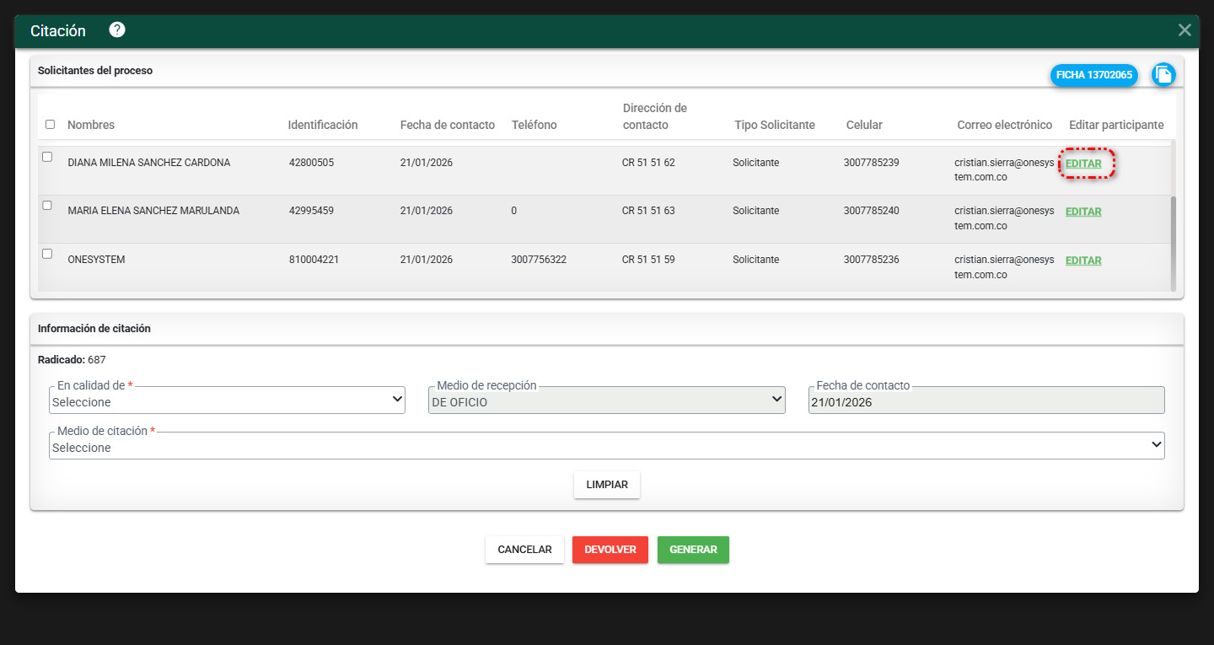Click EDITAR for Diana Milena Sanchez Cardona
Viewport: 1214px width, 645px height.
pos(1083,164)
